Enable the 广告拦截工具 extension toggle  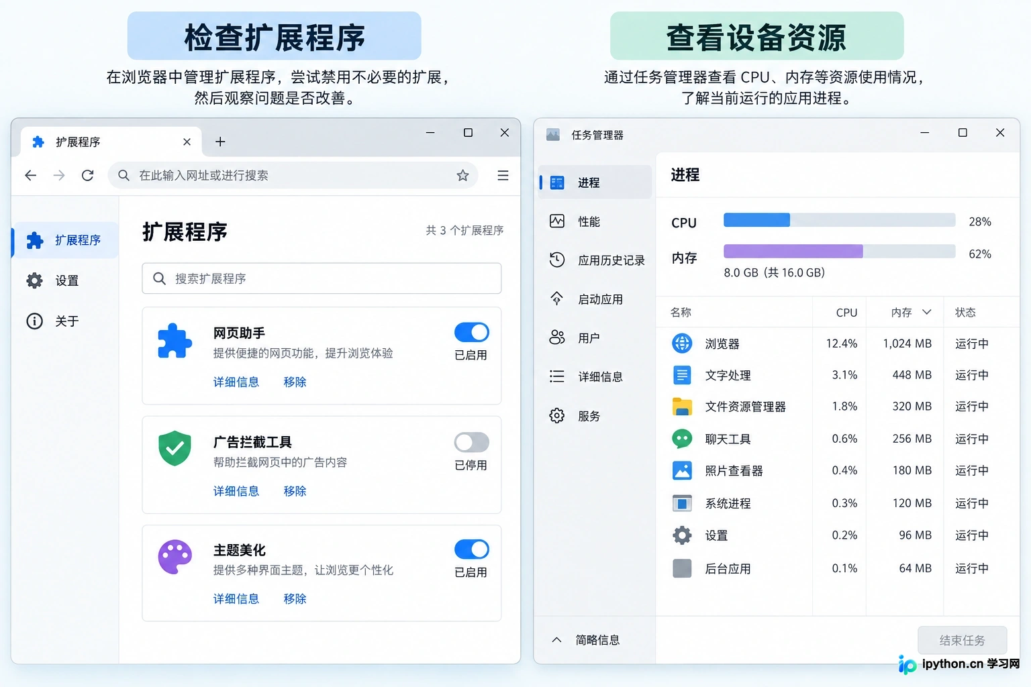tap(472, 442)
